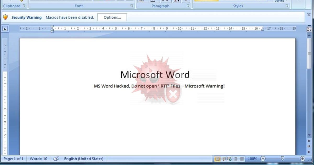Open word count via Words: 10

coord(38,159)
